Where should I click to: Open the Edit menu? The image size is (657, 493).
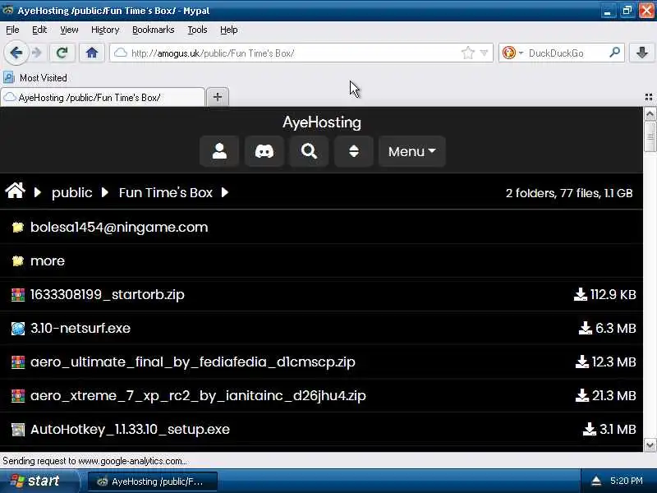point(39,30)
